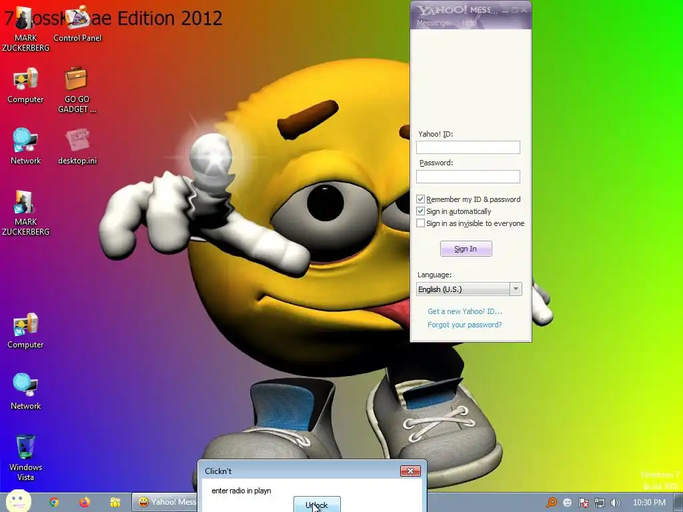Click the Unlock button in Clickn't dialog
The image size is (683, 512).
coord(317,505)
